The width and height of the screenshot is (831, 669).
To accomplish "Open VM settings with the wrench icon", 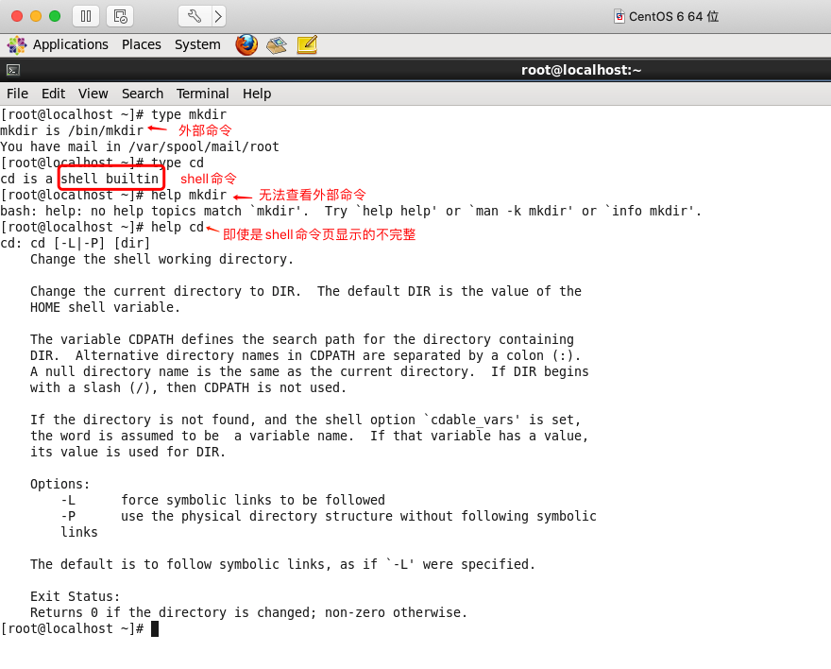I will pyautogui.click(x=194, y=16).
